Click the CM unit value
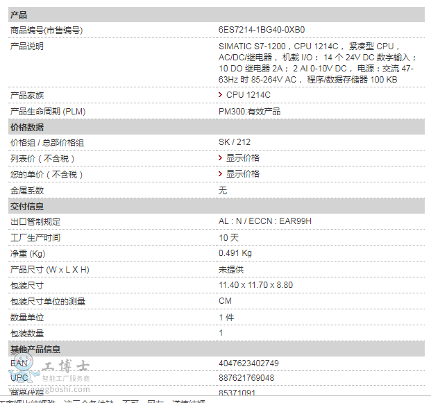Viewport: 431px width, 403px height. click(225, 301)
